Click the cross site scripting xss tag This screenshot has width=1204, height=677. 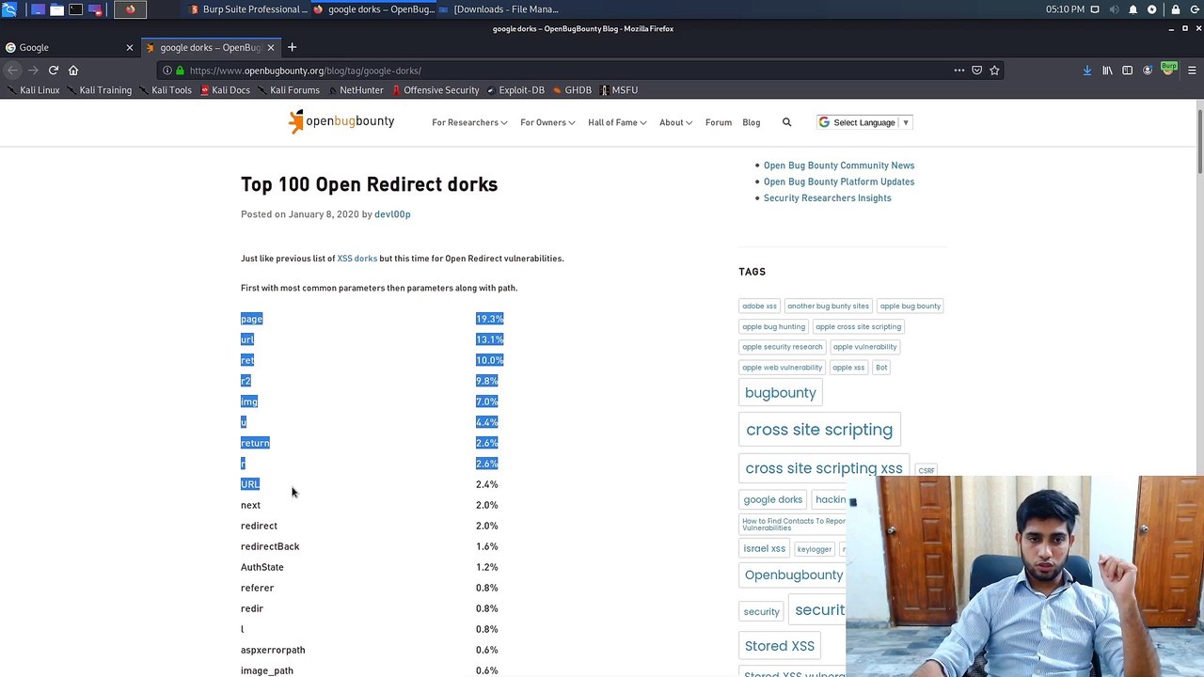[824, 468]
